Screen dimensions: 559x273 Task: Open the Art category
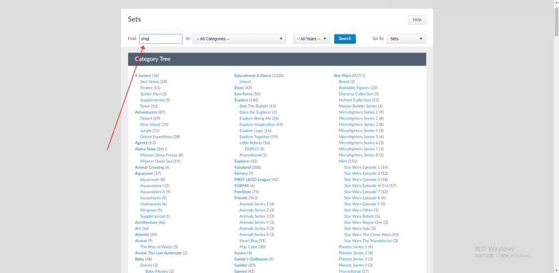click(x=138, y=228)
